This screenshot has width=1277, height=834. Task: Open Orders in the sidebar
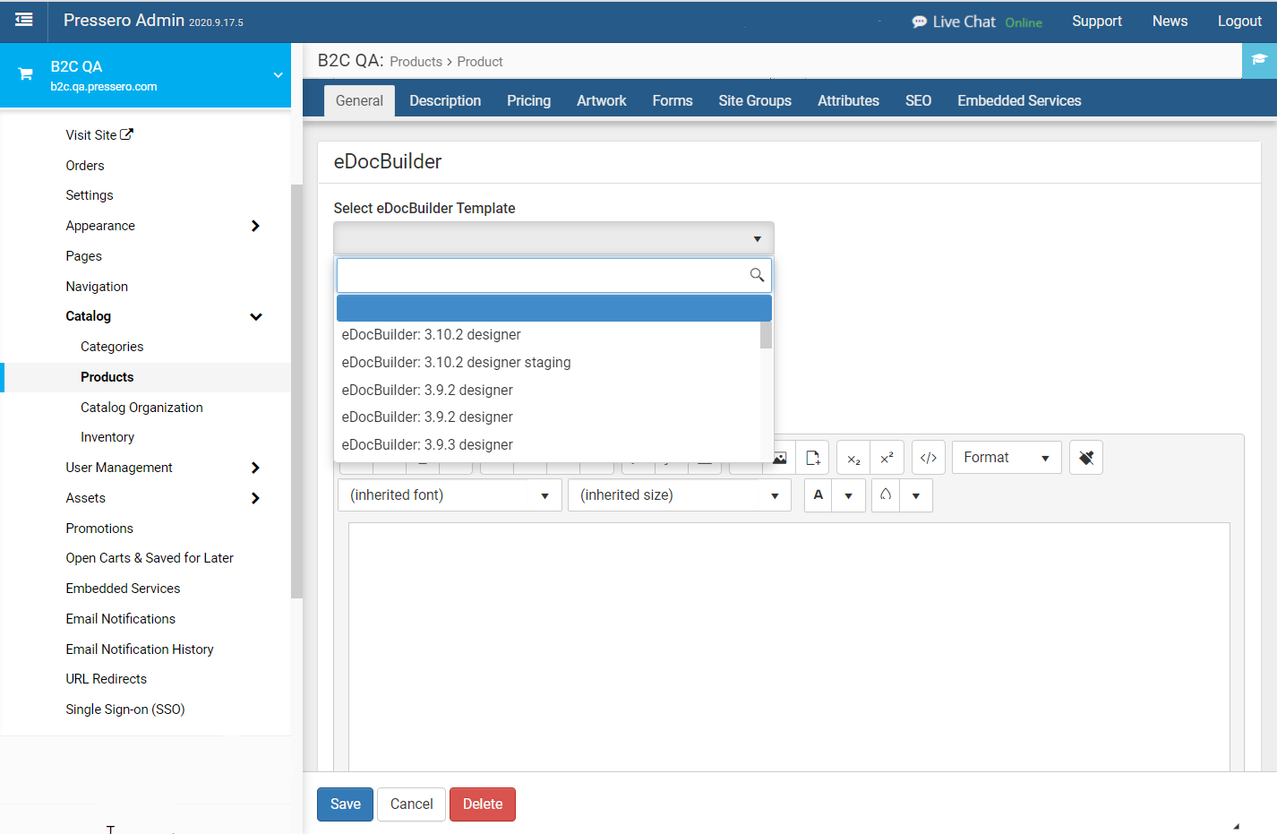[x=85, y=166]
